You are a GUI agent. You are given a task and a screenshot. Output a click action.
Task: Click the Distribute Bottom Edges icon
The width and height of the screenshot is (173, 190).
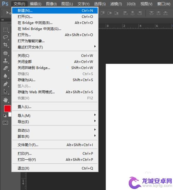pos(165,13)
